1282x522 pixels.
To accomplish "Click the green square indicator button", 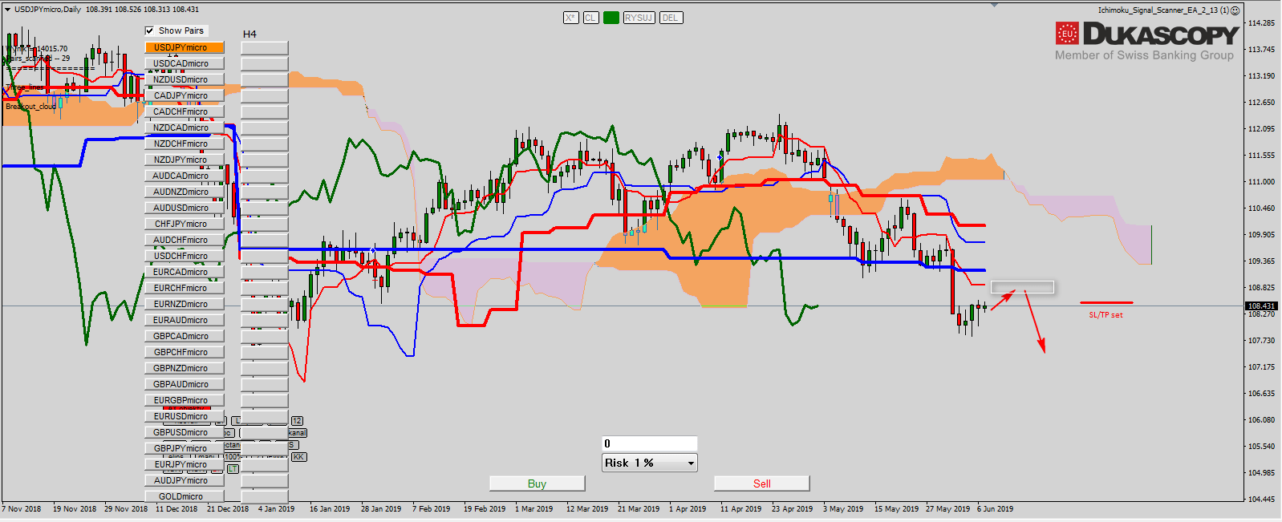I will tap(611, 18).
